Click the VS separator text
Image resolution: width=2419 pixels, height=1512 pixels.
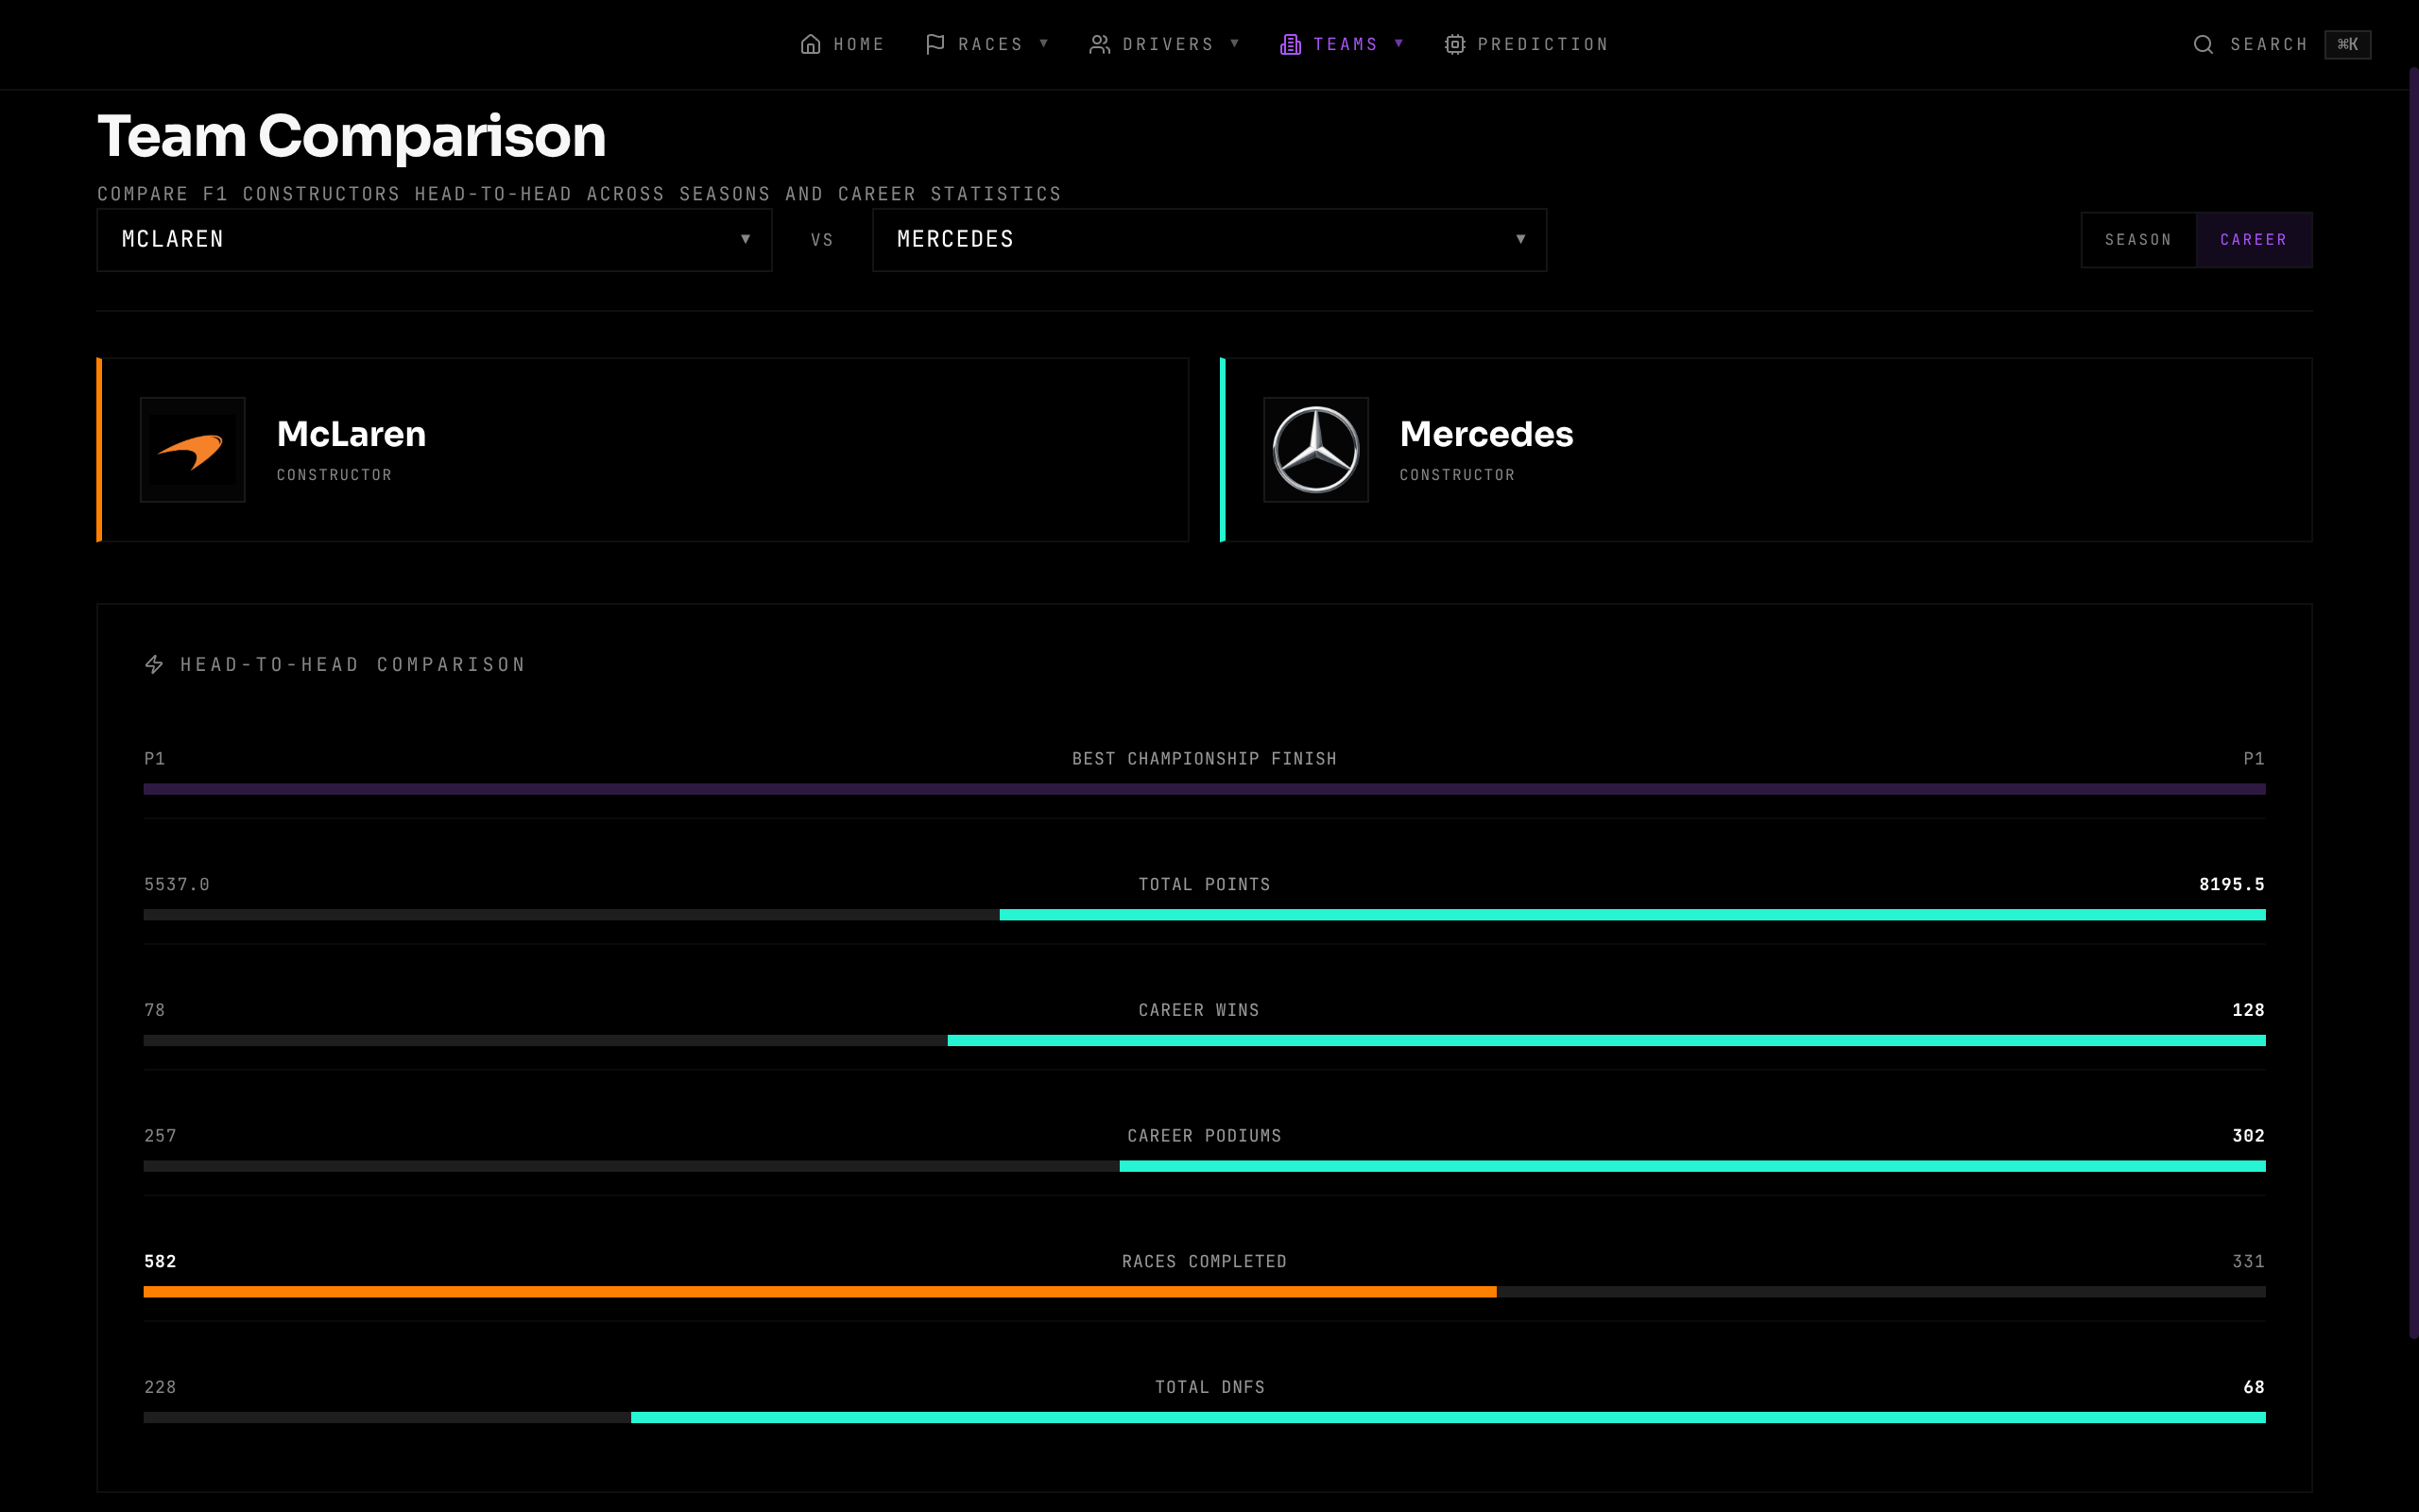click(x=822, y=240)
